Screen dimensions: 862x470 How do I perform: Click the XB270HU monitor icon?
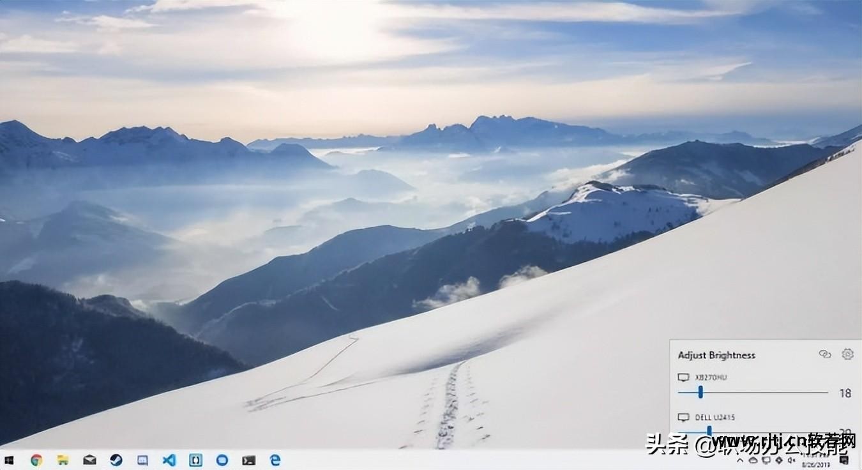click(683, 377)
